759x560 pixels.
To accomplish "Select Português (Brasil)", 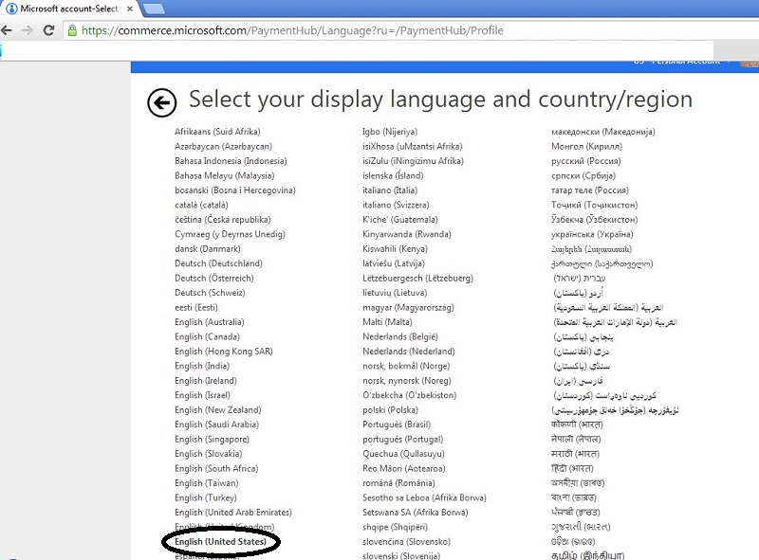I will (397, 425).
